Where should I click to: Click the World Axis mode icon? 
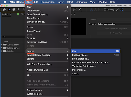95,10
